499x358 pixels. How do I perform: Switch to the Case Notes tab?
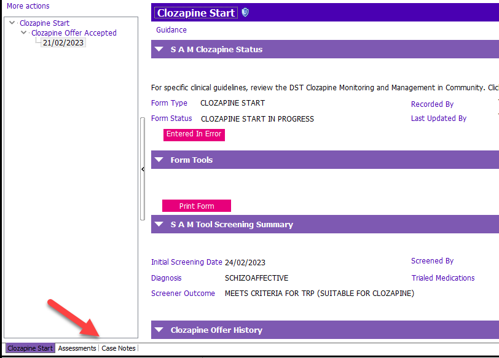[119, 348]
